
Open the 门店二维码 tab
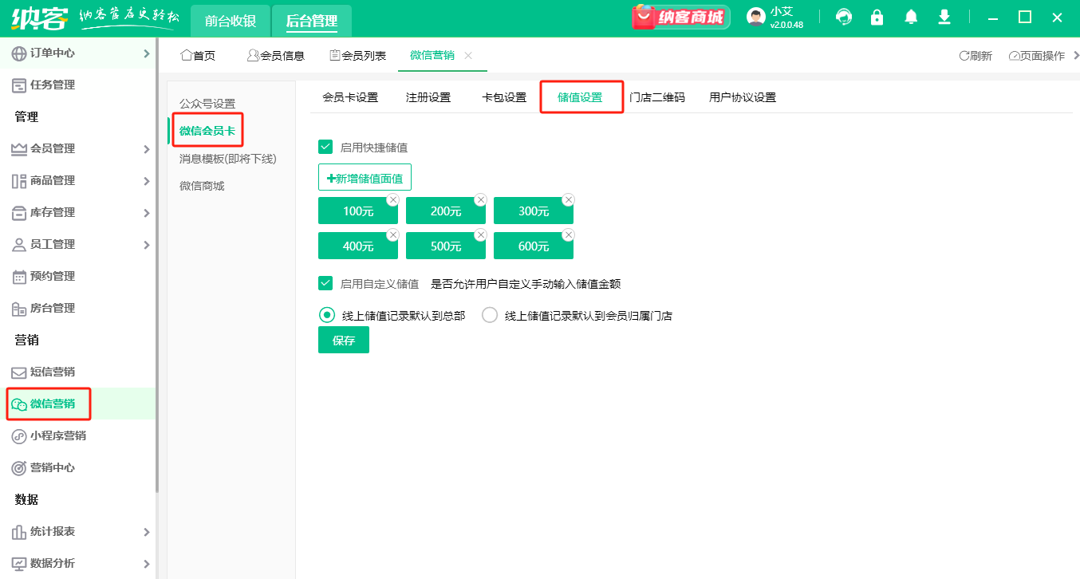tap(659, 96)
